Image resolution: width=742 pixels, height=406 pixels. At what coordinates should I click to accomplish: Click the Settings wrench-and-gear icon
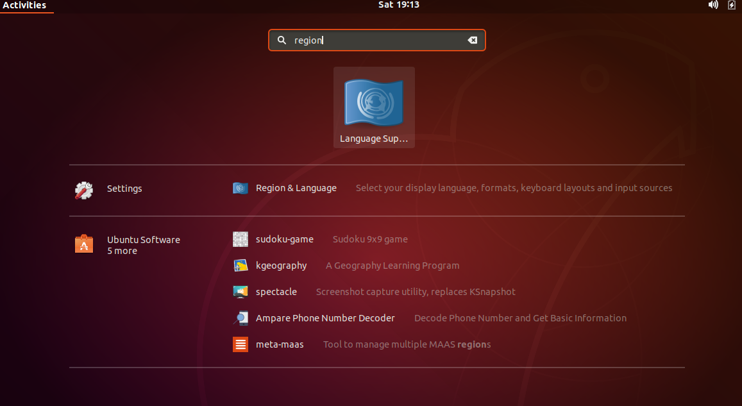[x=84, y=190]
